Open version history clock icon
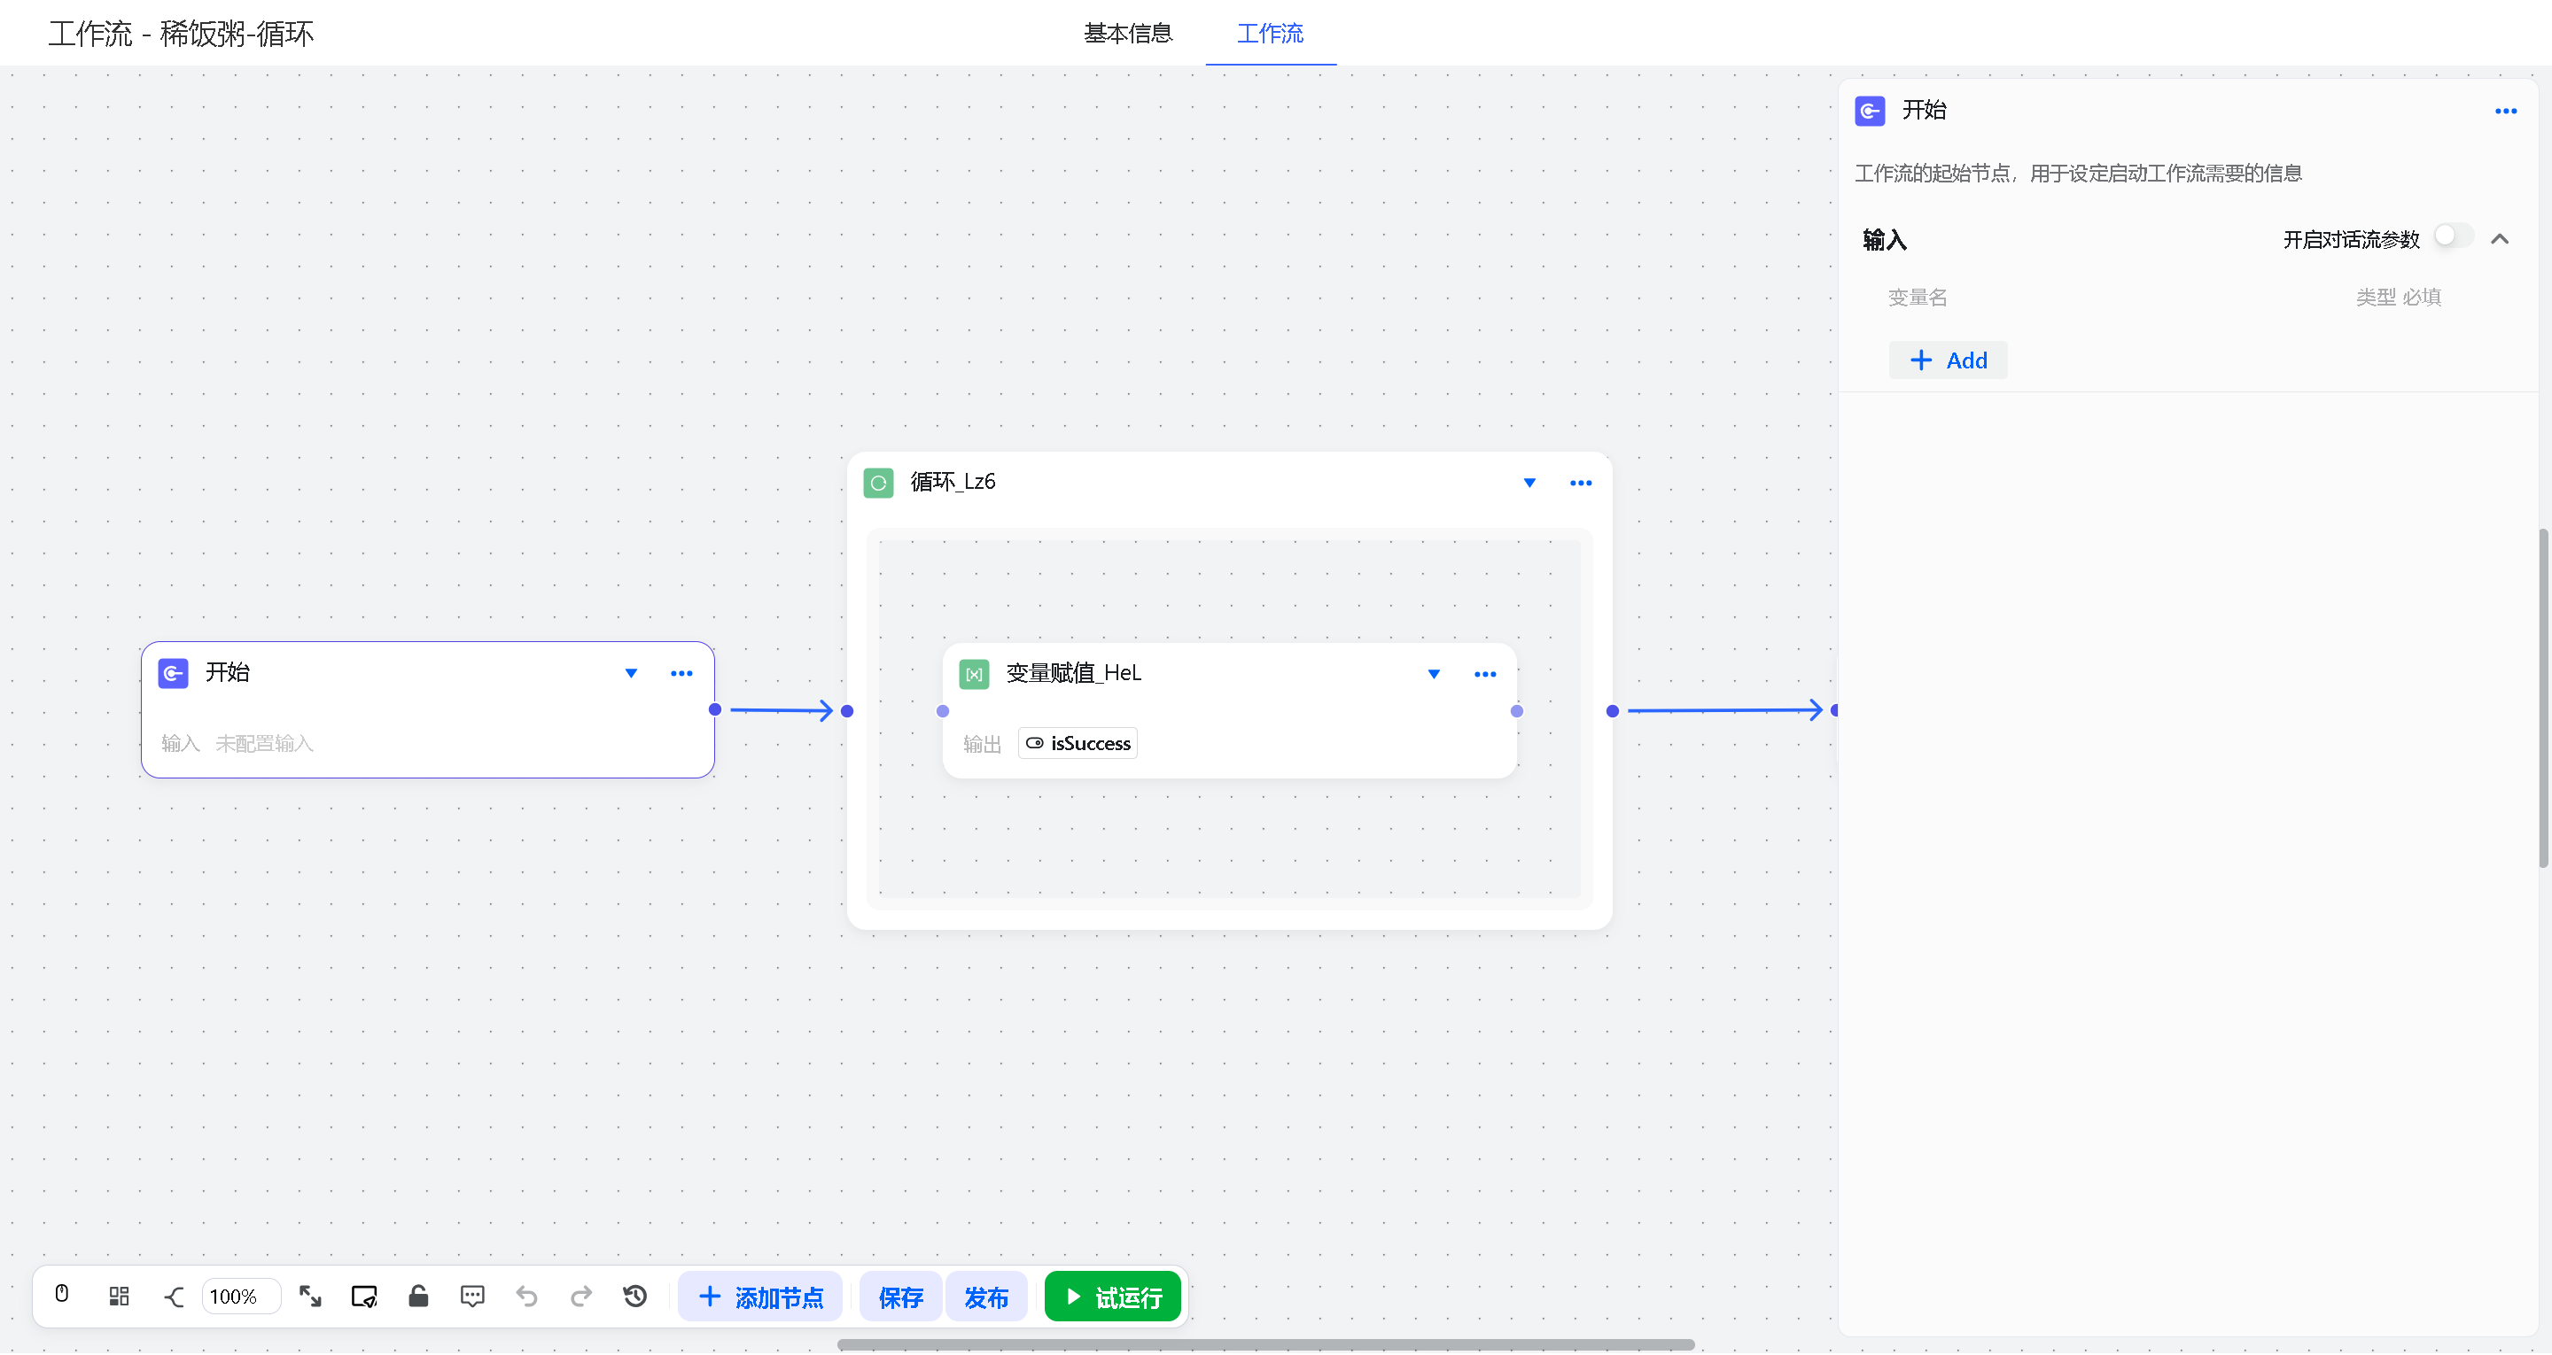Image resolution: width=2552 pixels, height=1355 pixels. tap(635, 1297)
